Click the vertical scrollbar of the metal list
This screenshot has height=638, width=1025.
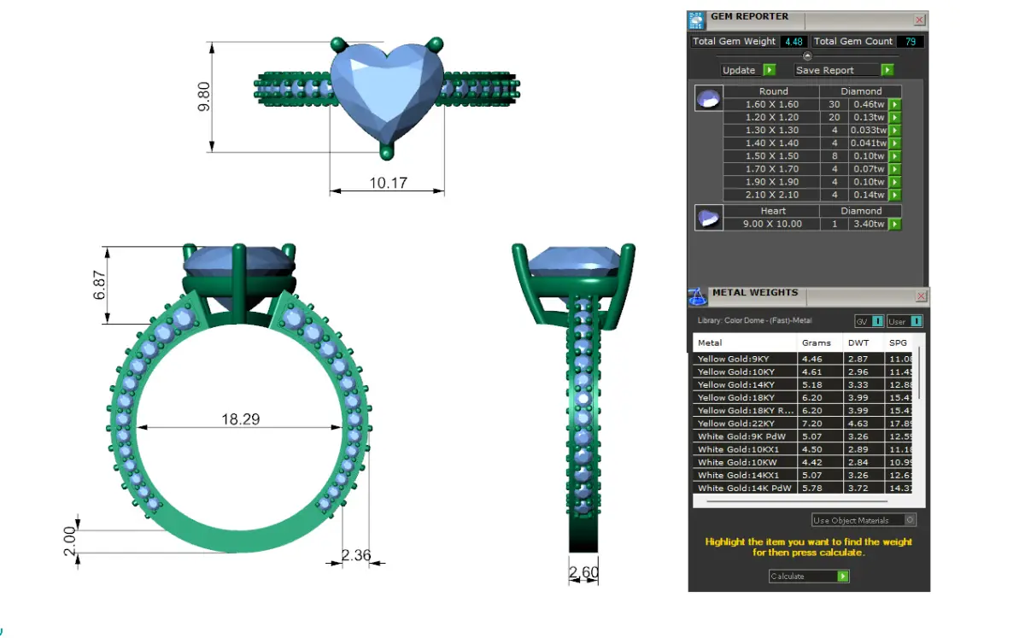pyautogui.click(x=919, y=372)
